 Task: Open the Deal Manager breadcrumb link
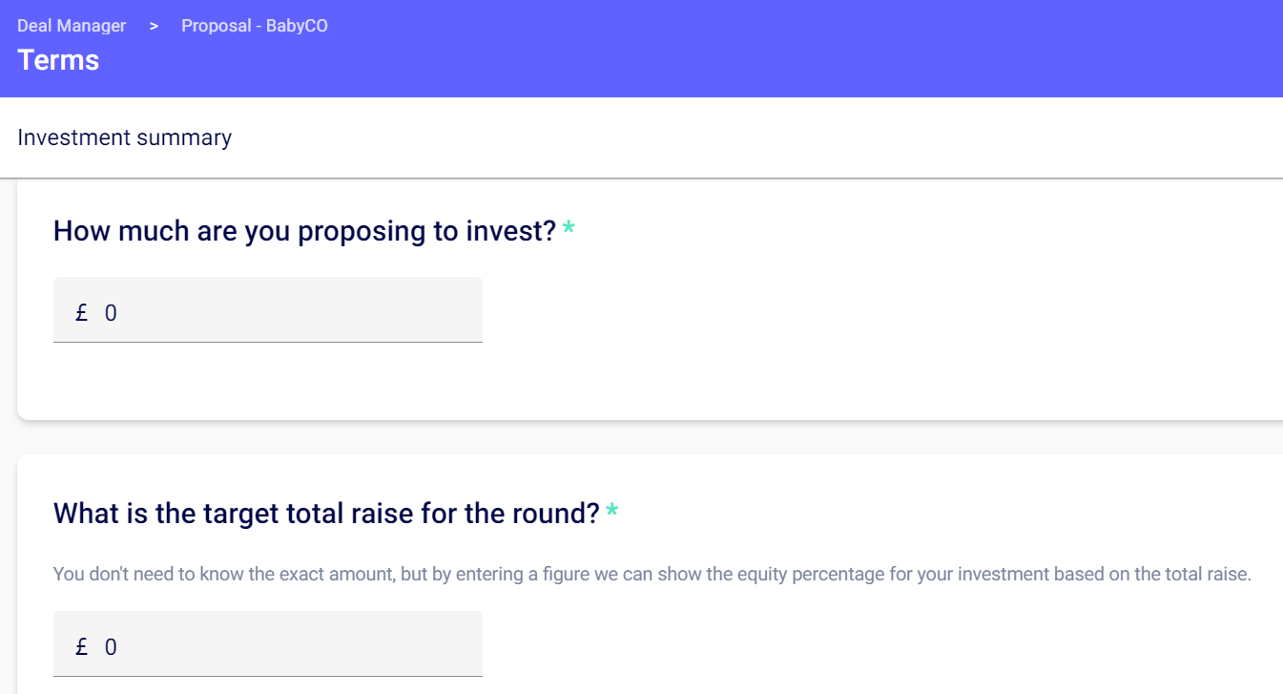click(x=72, y=26)
